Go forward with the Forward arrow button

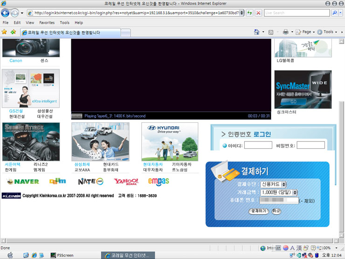click(x=14, y=13)
